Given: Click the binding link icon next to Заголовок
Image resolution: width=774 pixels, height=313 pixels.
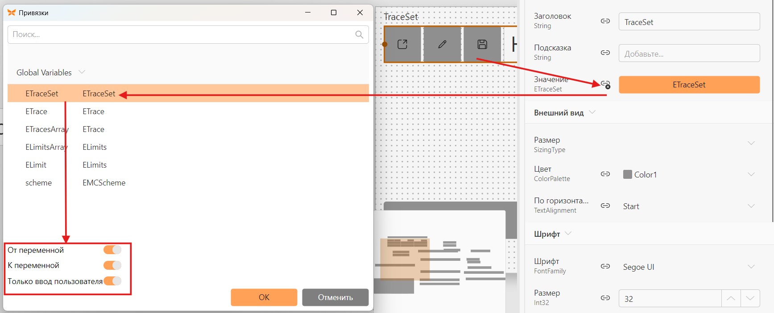Looking at the screenshot, I should pyautogui.click(x=605, y=21).
